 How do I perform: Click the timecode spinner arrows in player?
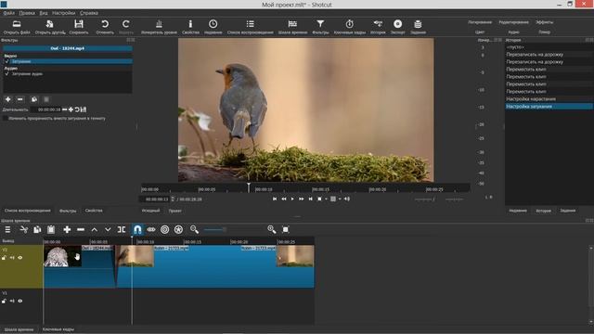pyautogui.click(x=173, y=199)
